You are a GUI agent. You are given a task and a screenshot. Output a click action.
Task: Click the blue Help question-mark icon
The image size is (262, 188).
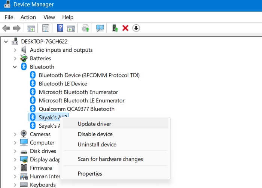tap(60, 28)
